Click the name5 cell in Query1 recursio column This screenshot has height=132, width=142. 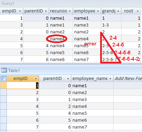pyautogui.click(x=61, y=52)
